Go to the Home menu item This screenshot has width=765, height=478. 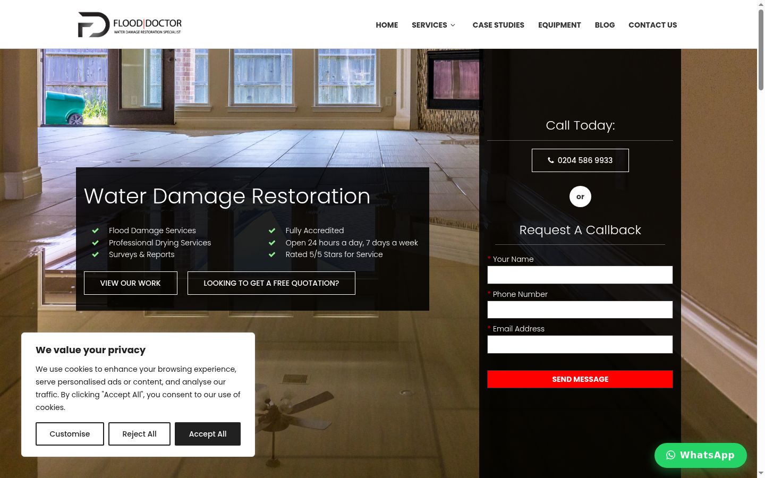(387, 25)
